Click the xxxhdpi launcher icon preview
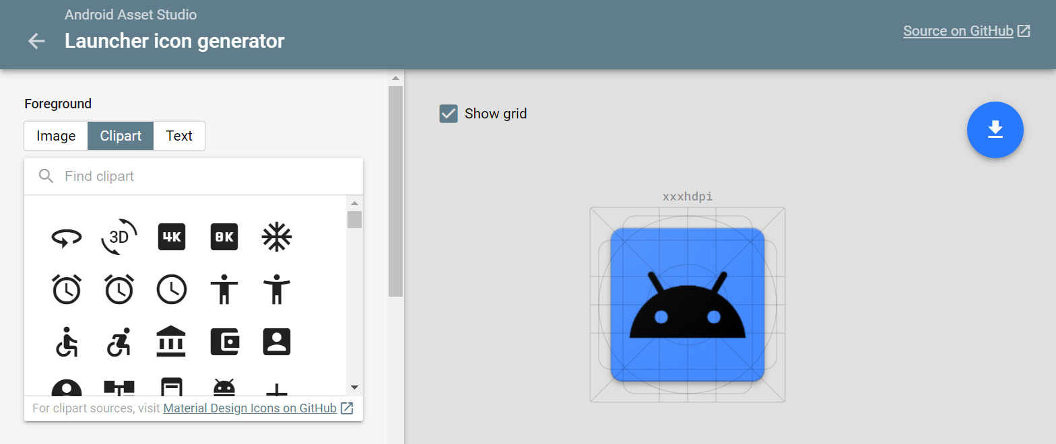This screenshot has width=1056, height=444. point(688,305)
